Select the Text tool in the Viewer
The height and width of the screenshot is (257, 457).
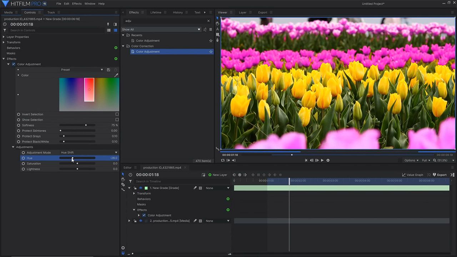point(217,29)
